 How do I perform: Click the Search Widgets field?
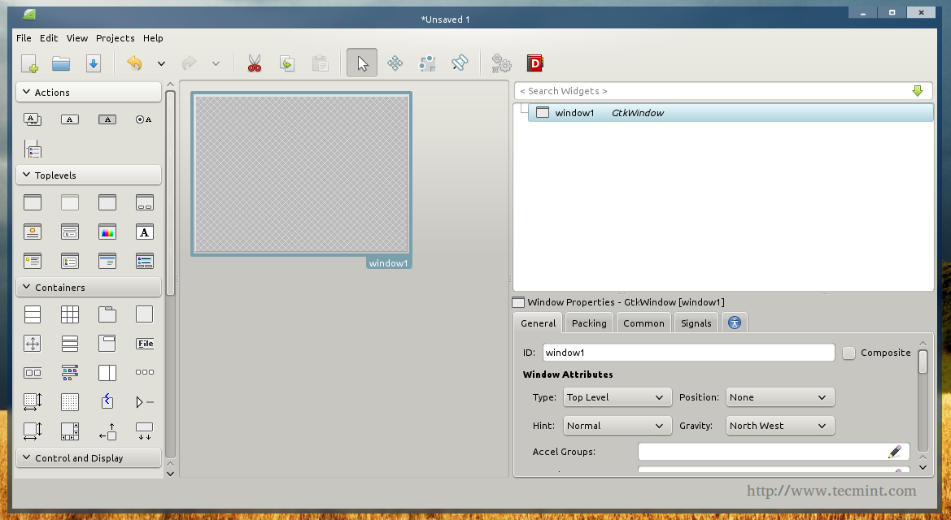(708, 91)
